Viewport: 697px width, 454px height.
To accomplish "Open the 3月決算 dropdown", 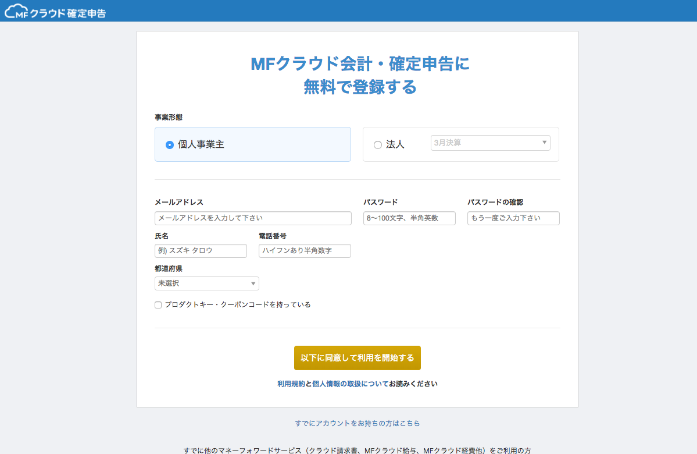I will tap(490, 143).
